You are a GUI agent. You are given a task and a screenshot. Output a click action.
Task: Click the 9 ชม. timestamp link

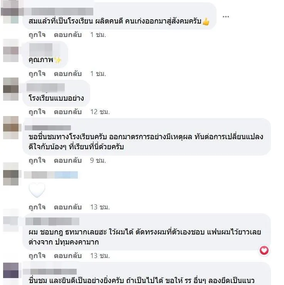[98, 160]
